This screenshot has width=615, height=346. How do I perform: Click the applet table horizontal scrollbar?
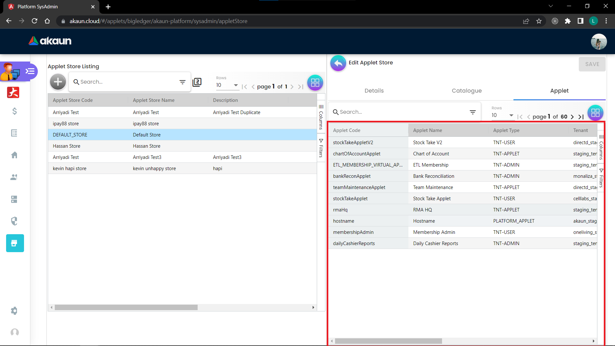point(388,341)
